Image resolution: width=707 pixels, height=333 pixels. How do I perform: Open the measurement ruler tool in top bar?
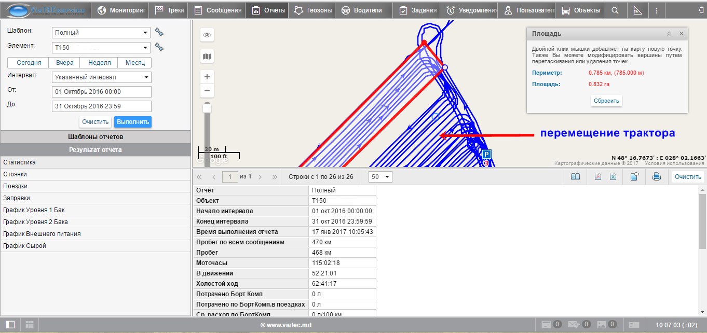pyautogui.click(x=638, y=10)
